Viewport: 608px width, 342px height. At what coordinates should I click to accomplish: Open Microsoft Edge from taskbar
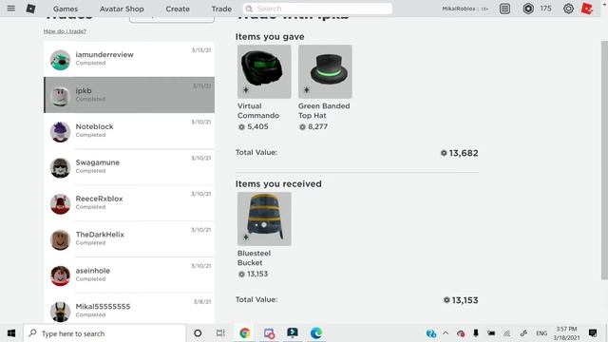pos(316,333)
